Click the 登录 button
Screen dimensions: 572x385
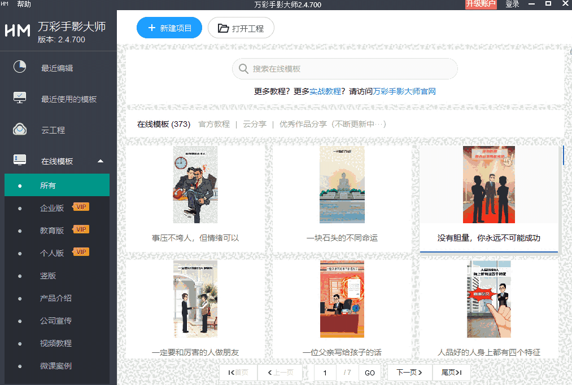512,4
